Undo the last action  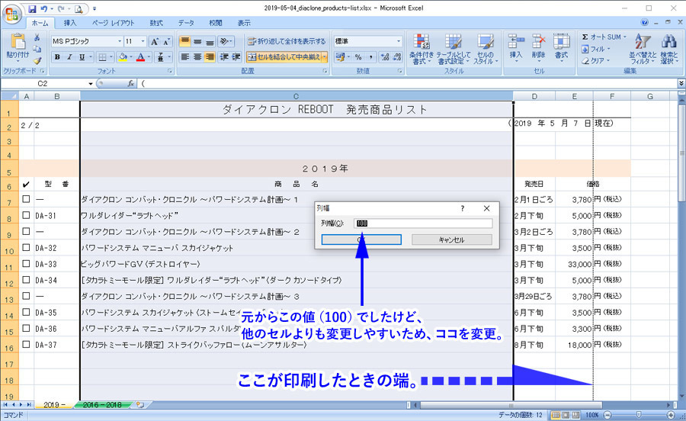pyautogui.click(x=44, y=8)
